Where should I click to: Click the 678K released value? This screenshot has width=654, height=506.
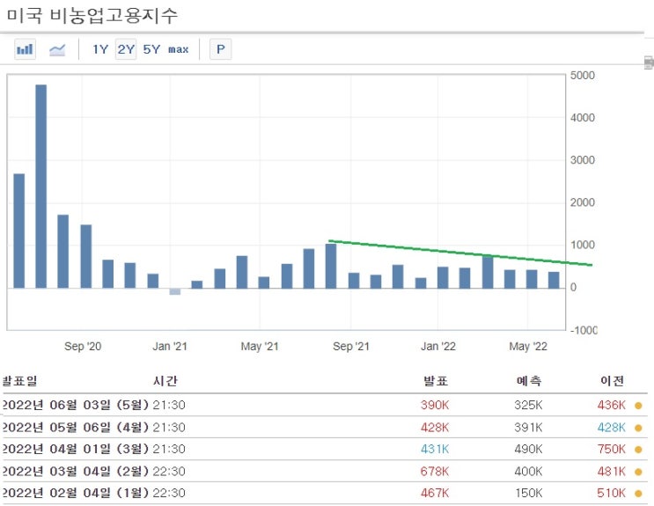(x=435, y=472)
